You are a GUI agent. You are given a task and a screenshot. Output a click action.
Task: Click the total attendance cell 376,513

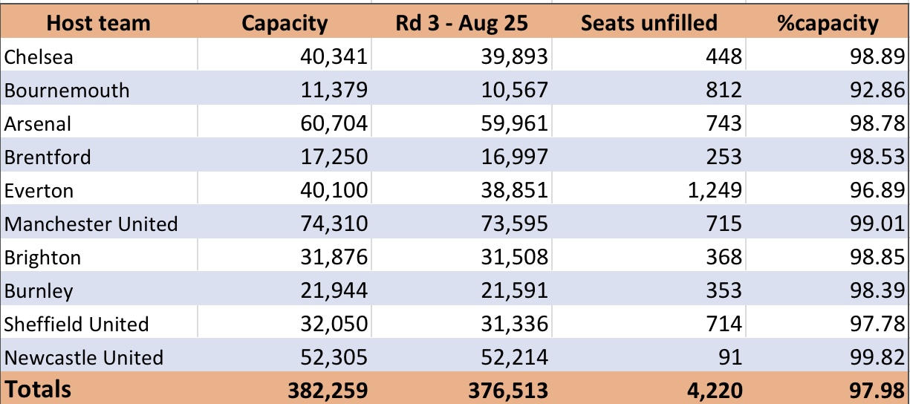tap(461, 389)
